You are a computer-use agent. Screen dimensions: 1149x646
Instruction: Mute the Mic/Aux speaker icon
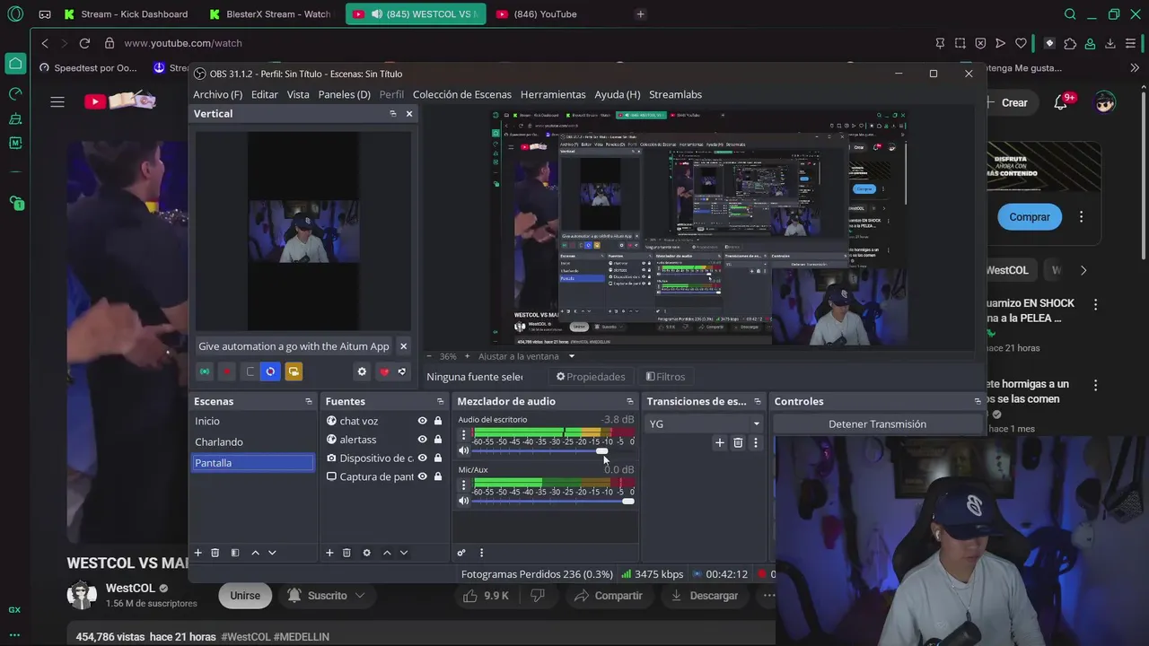click(x=464, y=501)
